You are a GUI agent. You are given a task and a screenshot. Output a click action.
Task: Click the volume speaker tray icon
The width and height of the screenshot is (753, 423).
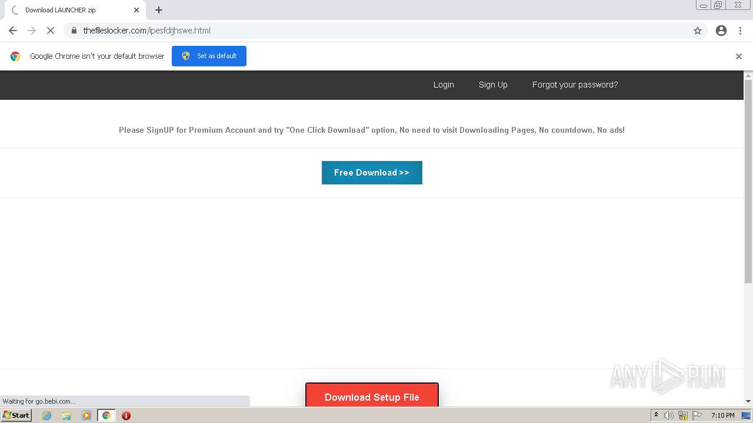(669, 415)
